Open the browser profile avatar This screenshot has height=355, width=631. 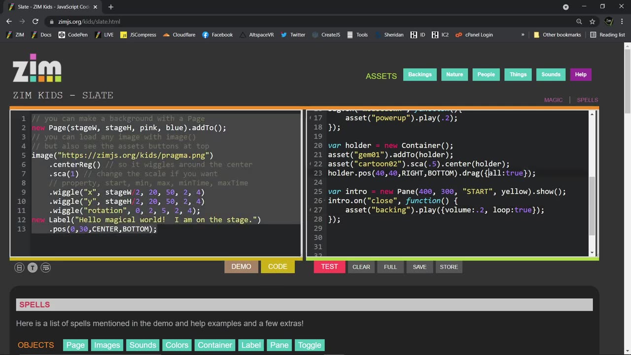609,22
